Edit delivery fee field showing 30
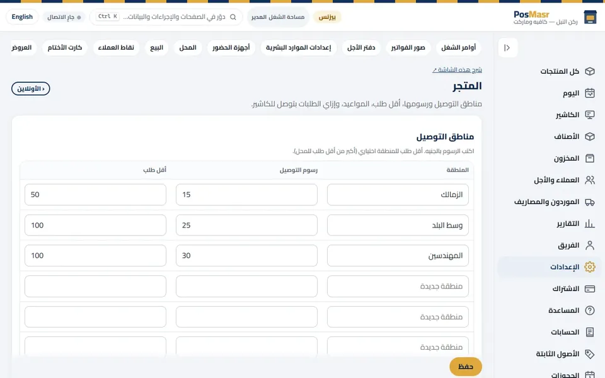Image resolution: width=605 pixels, height=378 pixels. point(246,255)
